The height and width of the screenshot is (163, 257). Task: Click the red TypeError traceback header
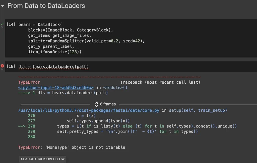[x=29, y=82]
